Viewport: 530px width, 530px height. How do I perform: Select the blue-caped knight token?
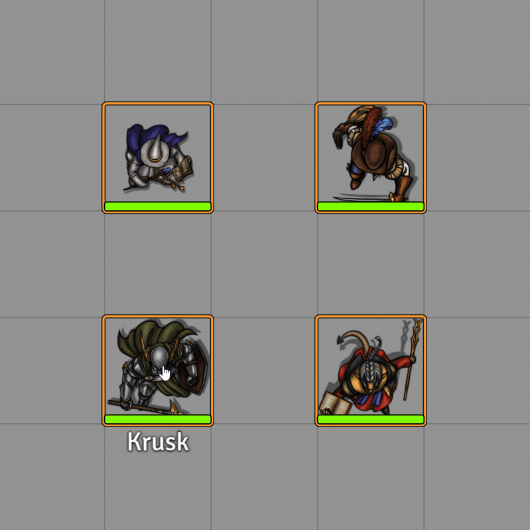coord(158,157)
